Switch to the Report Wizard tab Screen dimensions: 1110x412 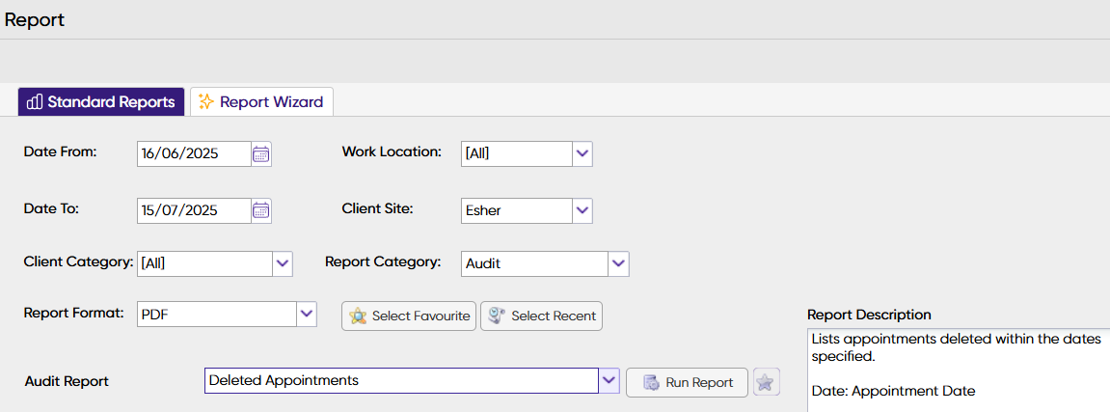pos(261,101)
